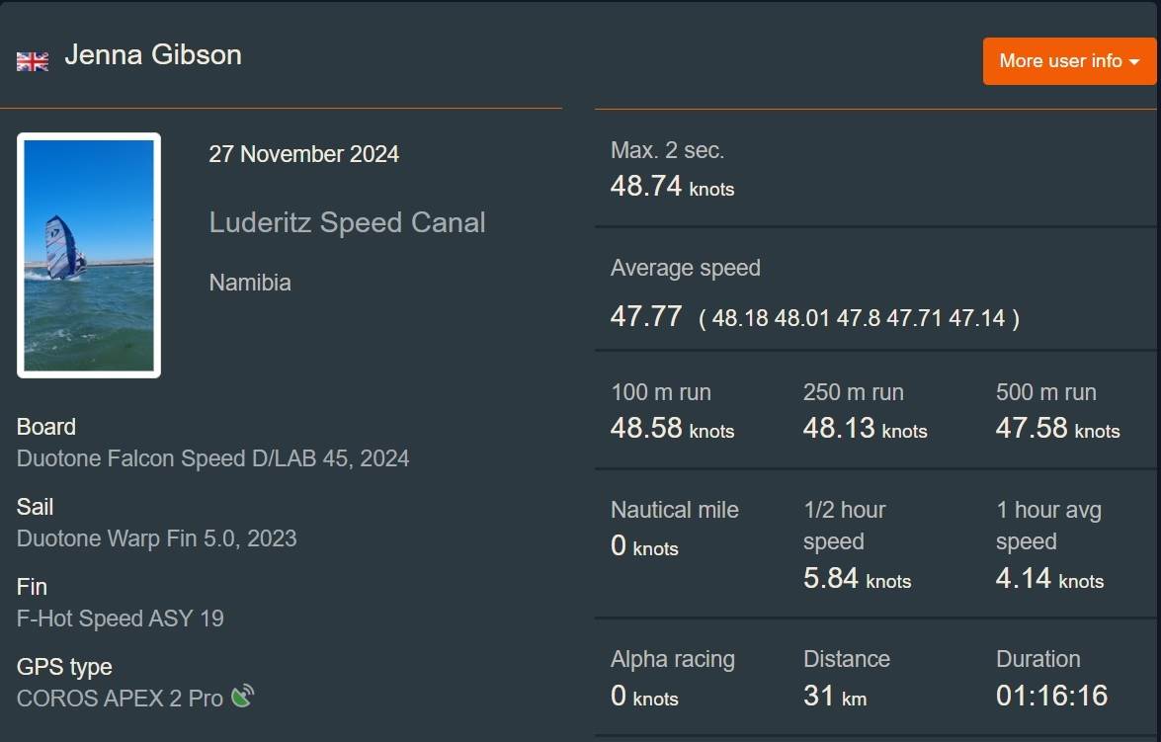Viewport: 1161px width, 742px height.
Task: Click the 31 km Distance value
Action: [x=835, y=696]
